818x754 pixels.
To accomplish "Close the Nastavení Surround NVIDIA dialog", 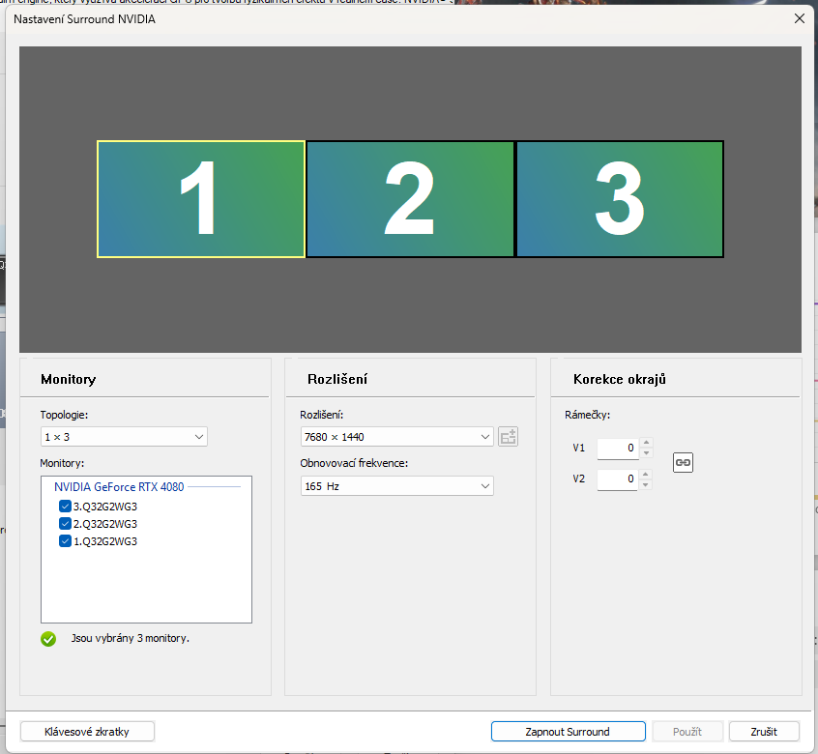I will coord(799,18).
